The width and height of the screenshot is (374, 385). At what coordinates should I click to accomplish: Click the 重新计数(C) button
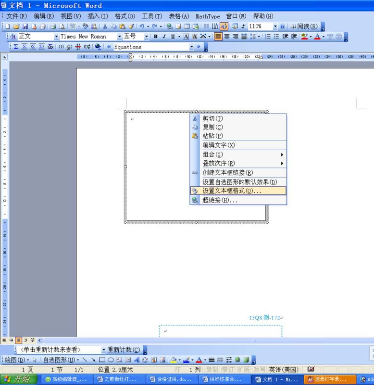124,350
